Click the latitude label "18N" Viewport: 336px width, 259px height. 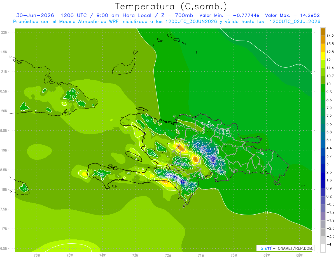pos(4,189)
